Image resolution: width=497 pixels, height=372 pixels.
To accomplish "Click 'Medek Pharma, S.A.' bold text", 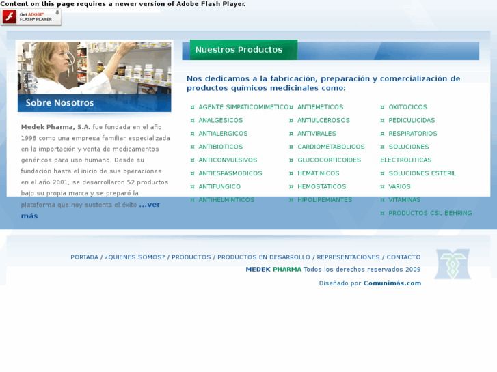I will (55, 127).
